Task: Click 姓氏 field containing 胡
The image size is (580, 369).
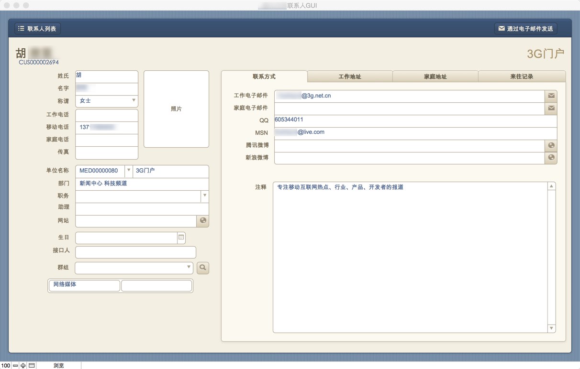Action: pyautogui.click(x=107, y=76)
